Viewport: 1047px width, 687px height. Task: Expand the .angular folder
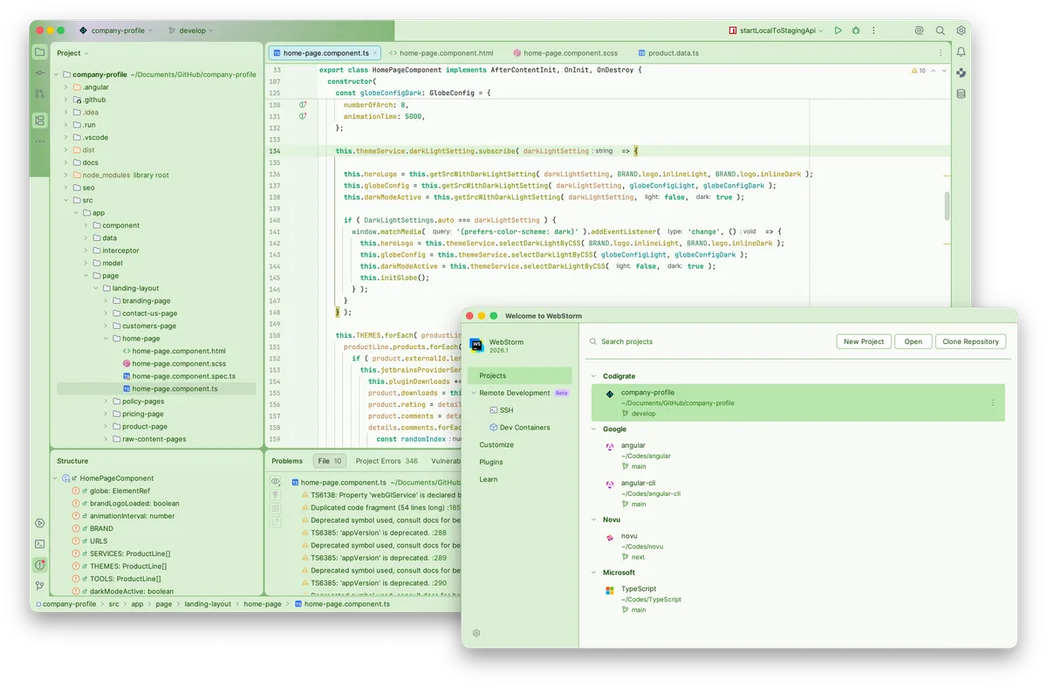click(x=65, y=87)
